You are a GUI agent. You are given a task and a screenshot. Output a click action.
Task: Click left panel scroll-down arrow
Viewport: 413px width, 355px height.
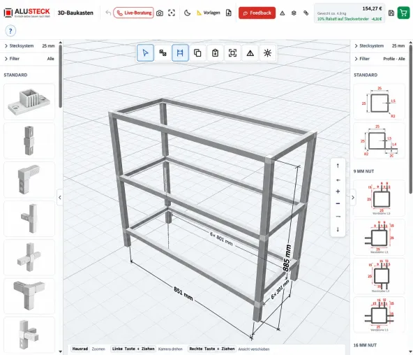pyautogui.click(x=60, y=352)
